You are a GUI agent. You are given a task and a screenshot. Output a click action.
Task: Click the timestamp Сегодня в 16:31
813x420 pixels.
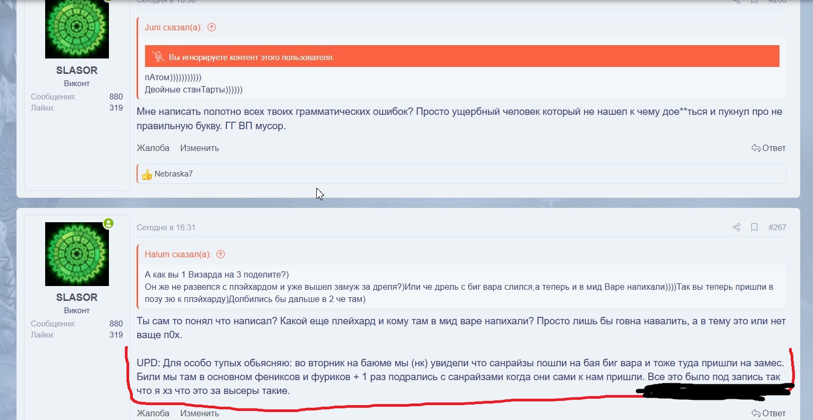pos(166,227)
